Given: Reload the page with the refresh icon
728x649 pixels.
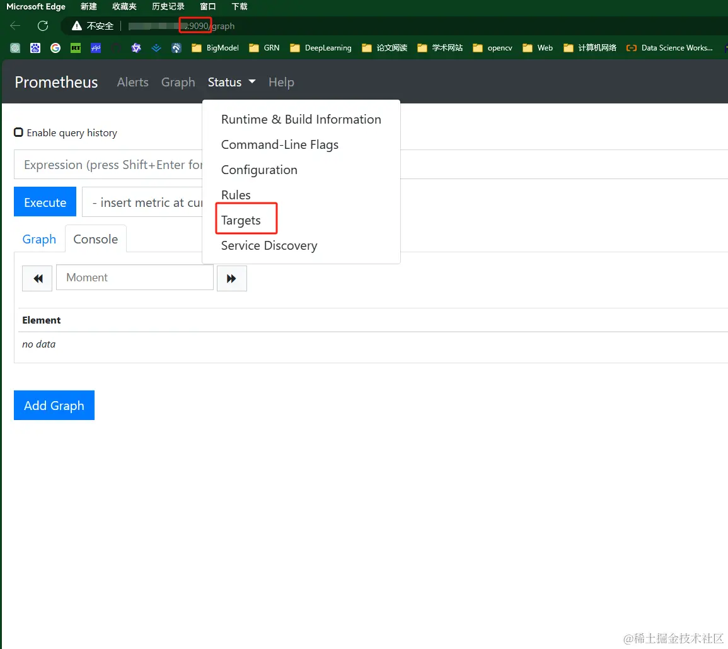Looking at the screenshot, I should [43, 26].
